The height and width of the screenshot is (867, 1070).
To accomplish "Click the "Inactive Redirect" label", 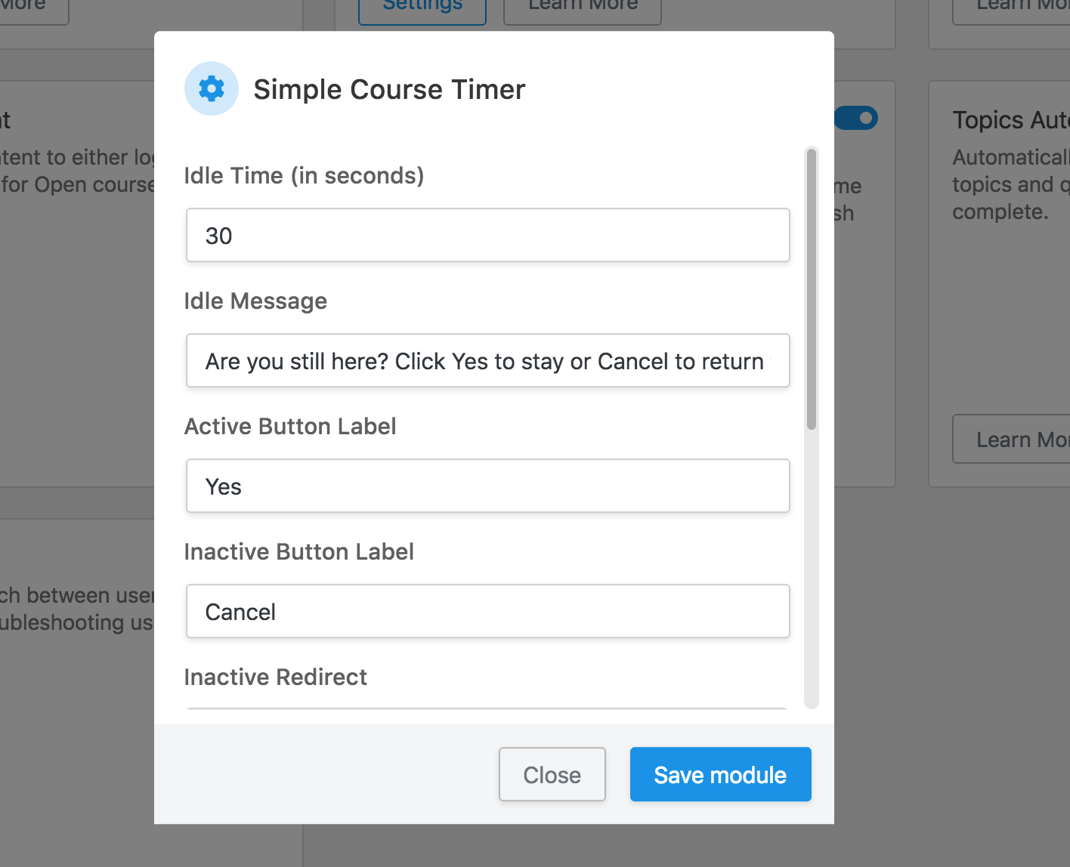I will (275, 677).
